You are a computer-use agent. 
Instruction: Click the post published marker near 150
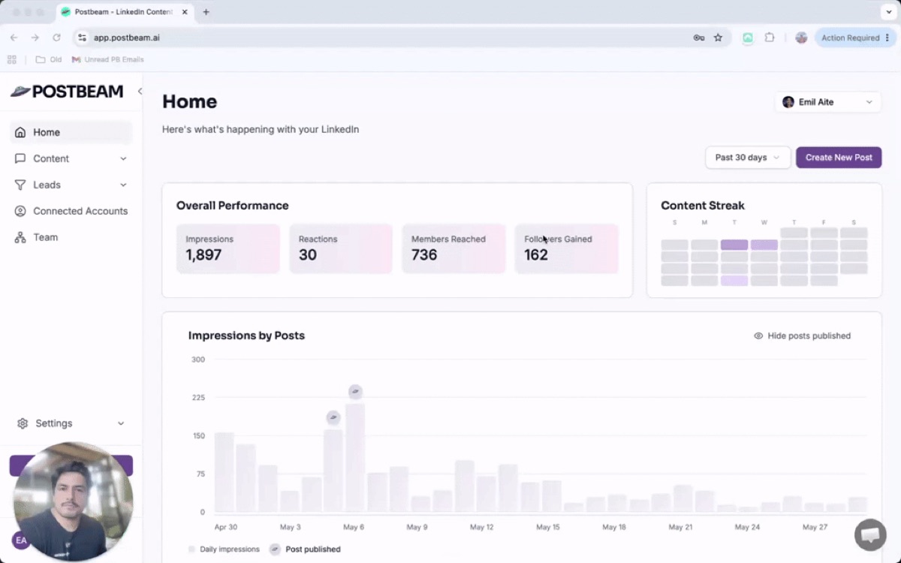333,417
